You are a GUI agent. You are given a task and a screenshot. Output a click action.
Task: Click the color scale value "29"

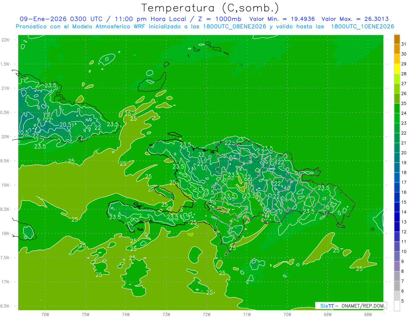pyautogui.click(x=404, y=64)
